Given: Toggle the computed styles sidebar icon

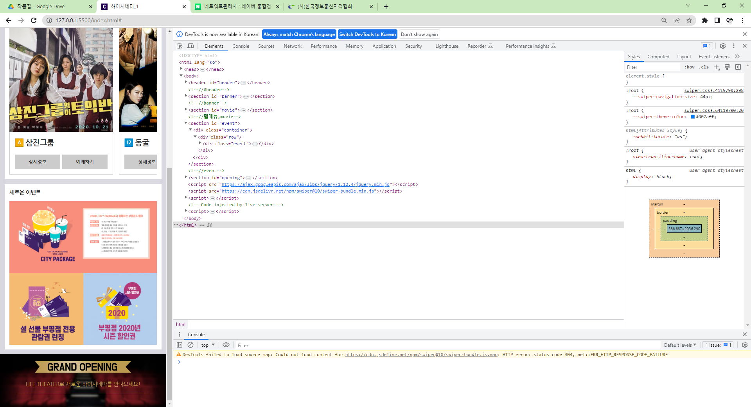Looking at the screenshot, I should 738,67.
